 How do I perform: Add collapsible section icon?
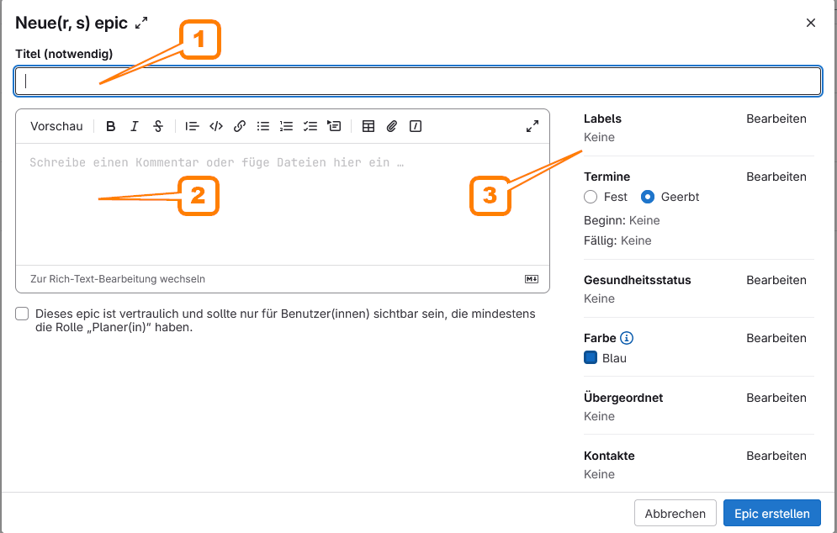[x=334, y=126]
